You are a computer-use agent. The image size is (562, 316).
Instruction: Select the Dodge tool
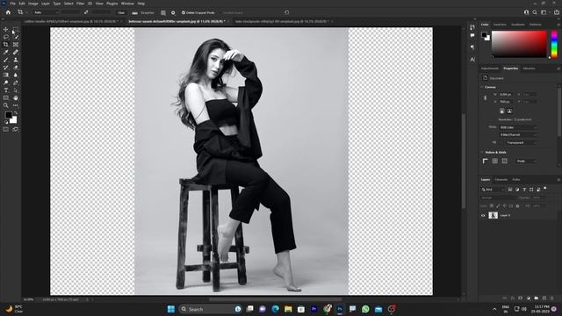click(x=6, y=83)
